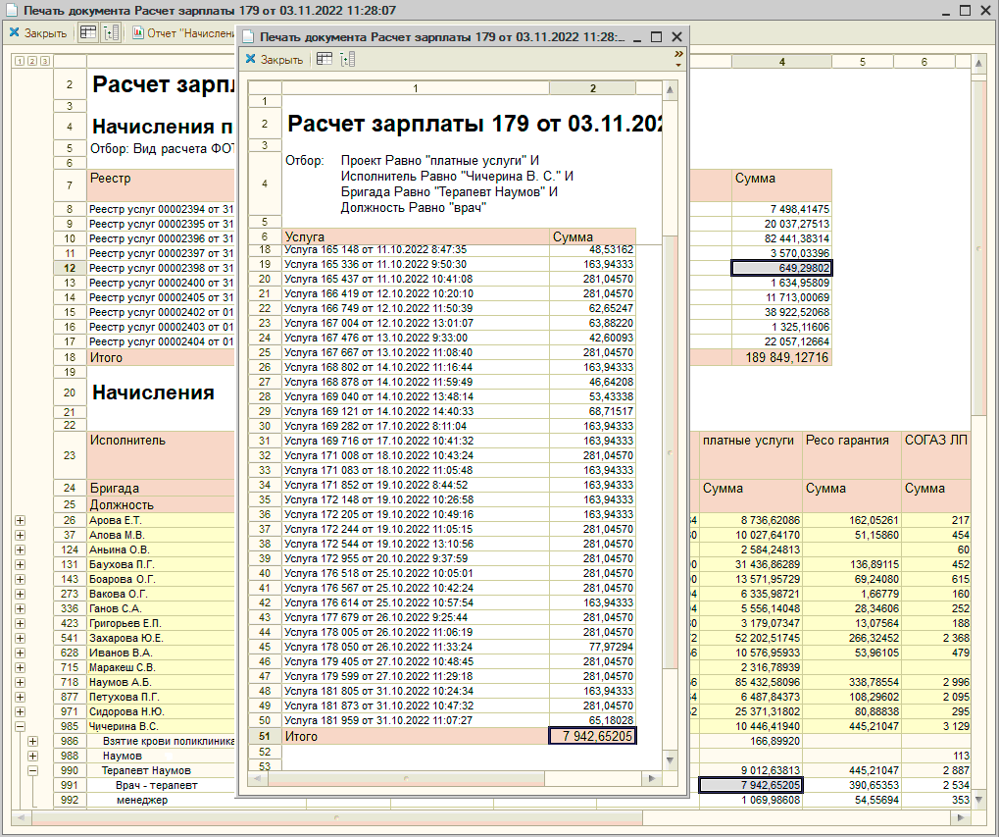This screenshot has width=999, height=837.
Task: Select column 2 header in front spreadsheet
Action: [x=592, y=88]
